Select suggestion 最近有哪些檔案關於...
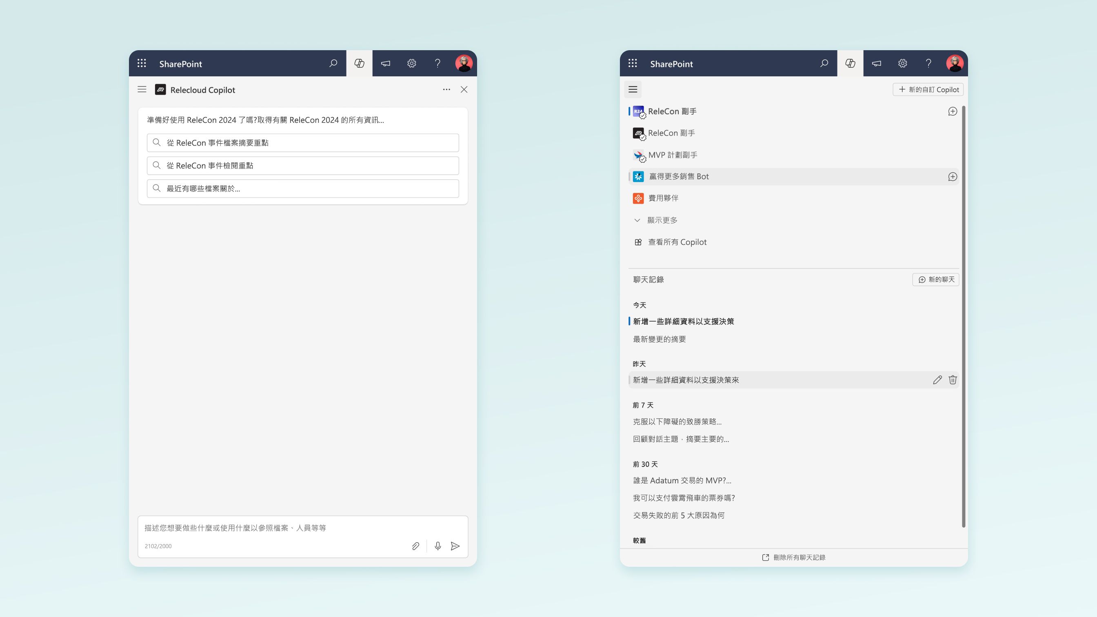Screen dimensions: 1097x617 point(303,189)
